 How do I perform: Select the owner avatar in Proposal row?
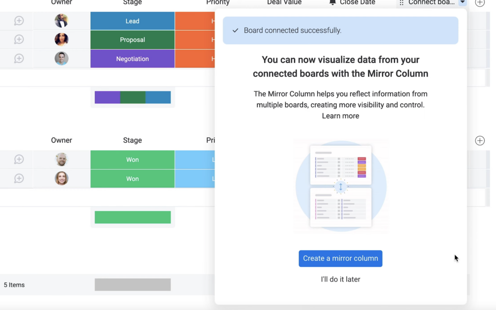62,40
